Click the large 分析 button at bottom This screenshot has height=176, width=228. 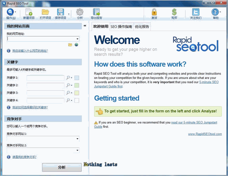pyautogui.click(x=62, y=167)
